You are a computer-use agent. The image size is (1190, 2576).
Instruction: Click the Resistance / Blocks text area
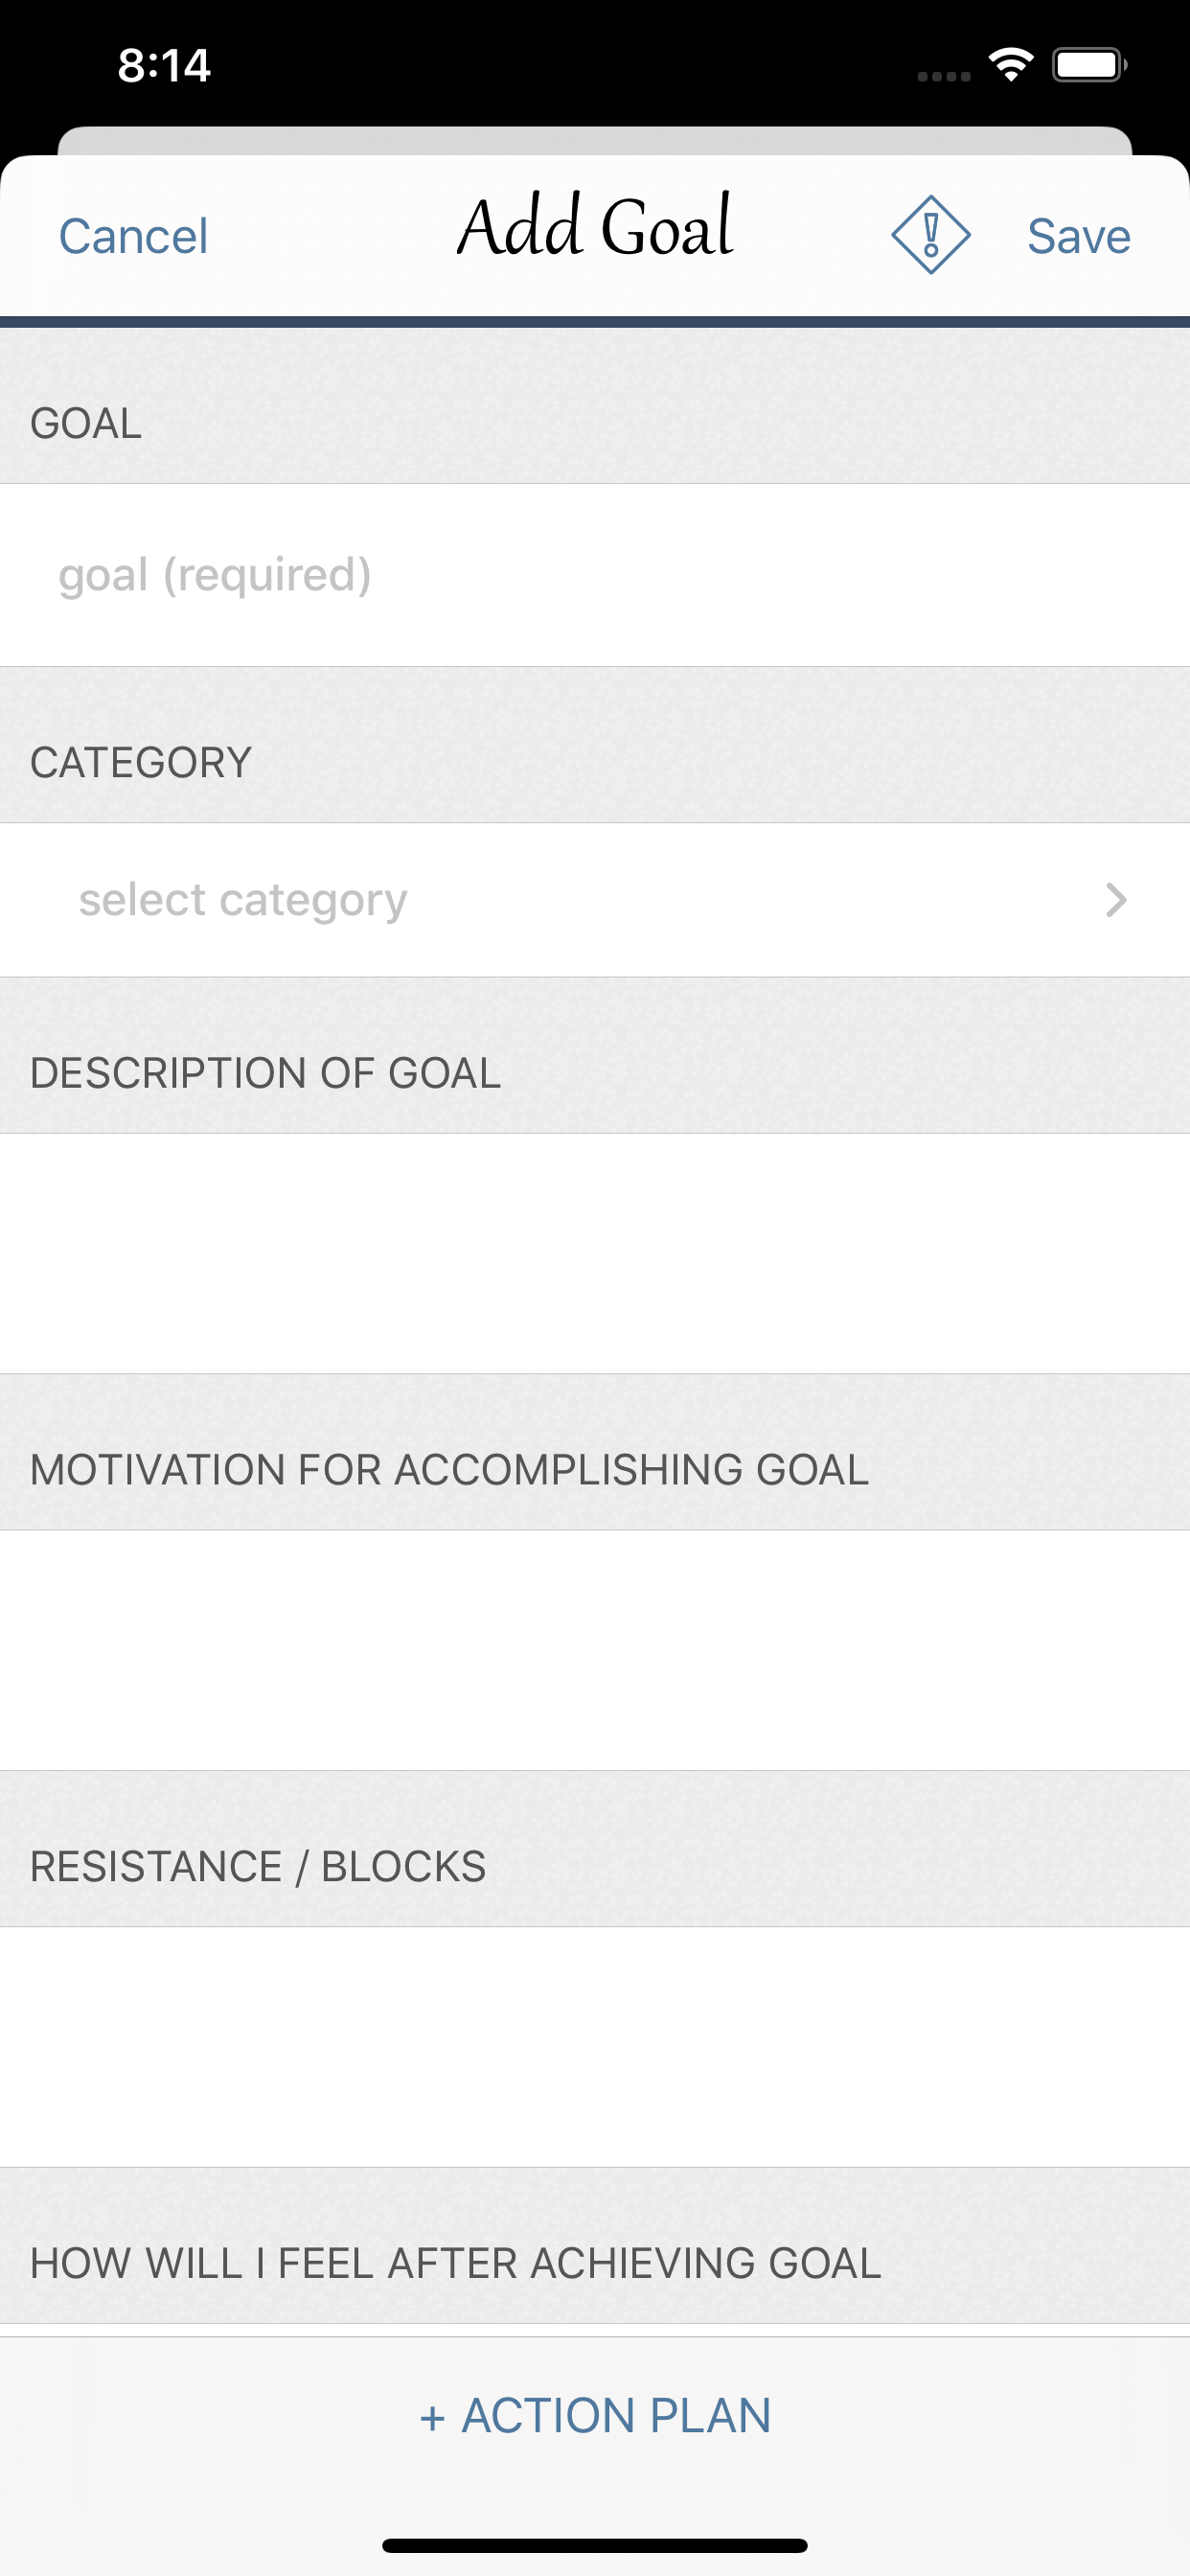point(595,2047)
